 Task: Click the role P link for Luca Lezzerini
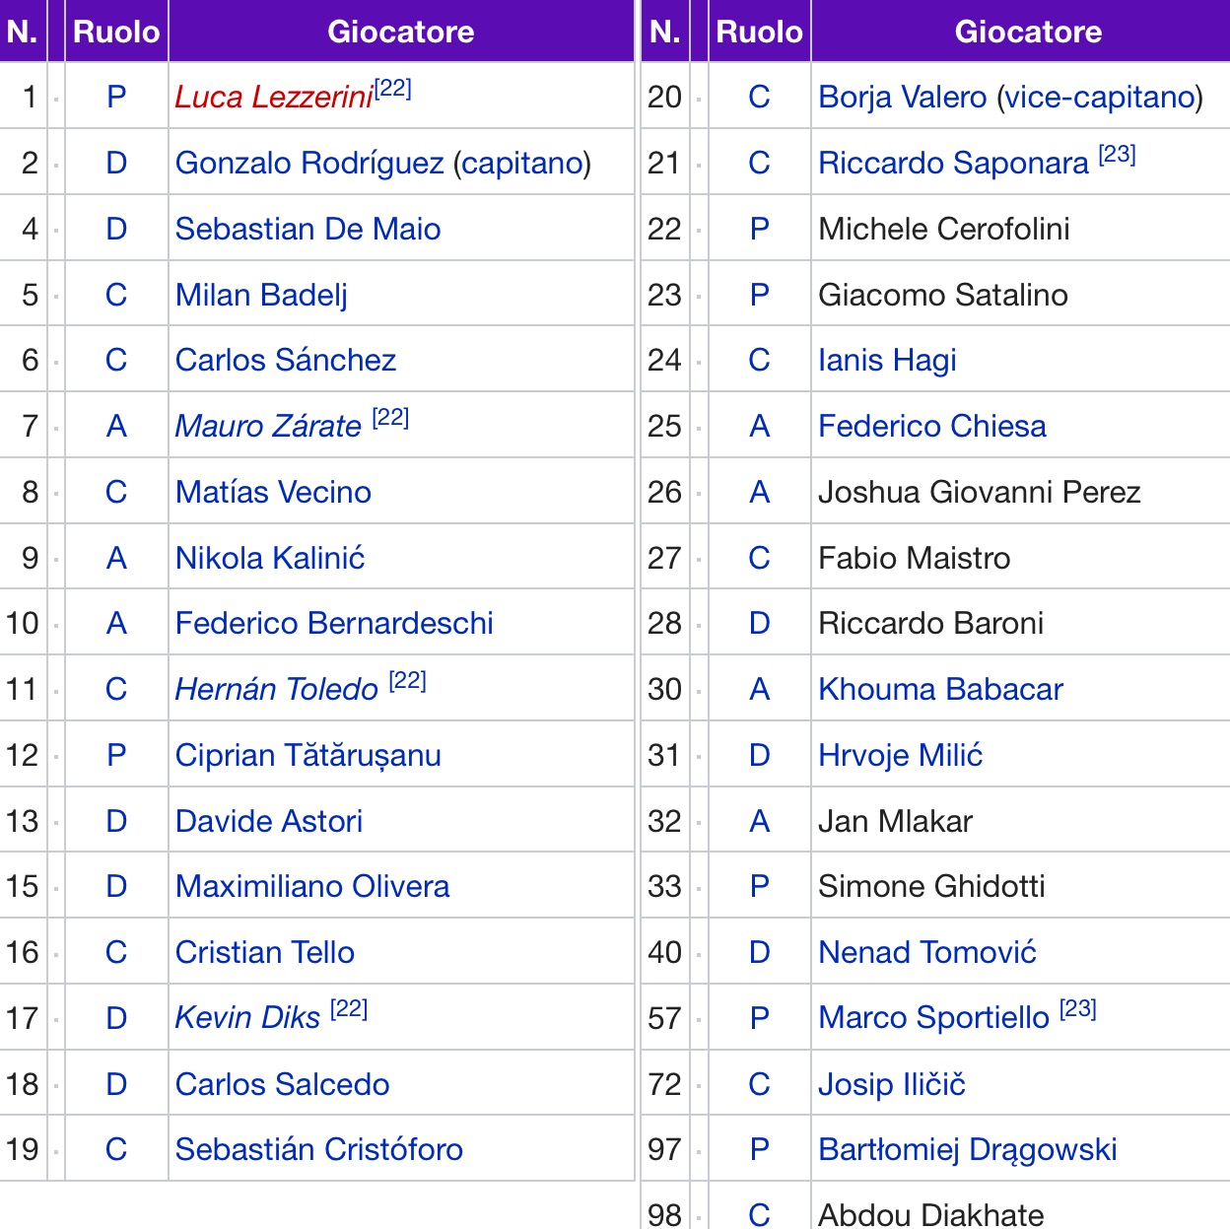[116, 98]
